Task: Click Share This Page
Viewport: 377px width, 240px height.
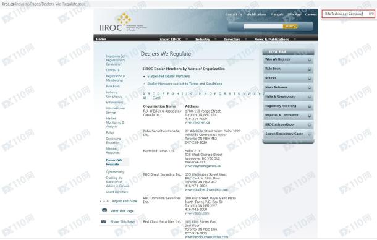Action: pyautogui.click(x=122, y=221)
